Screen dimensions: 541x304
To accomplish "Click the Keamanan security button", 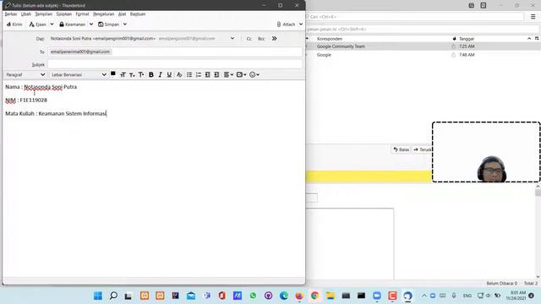I will click(x=72, y=24).
